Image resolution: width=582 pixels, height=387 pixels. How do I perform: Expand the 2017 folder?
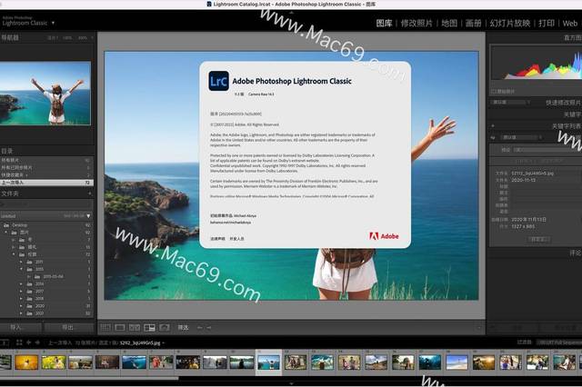click(x=21, y=292)
